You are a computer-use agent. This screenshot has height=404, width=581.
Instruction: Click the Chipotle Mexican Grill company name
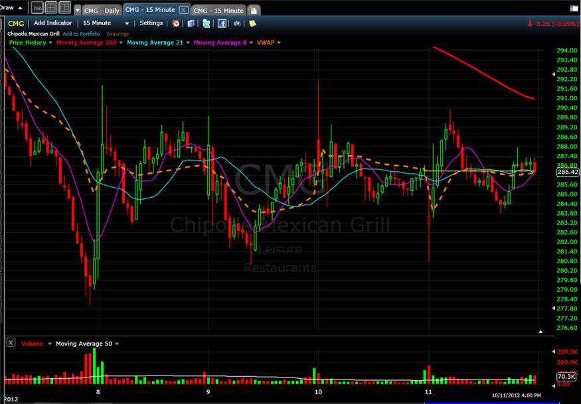[33, 34]
